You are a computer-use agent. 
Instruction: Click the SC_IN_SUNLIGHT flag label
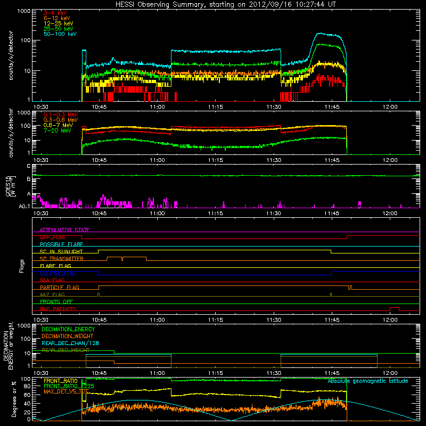(61, 251)
